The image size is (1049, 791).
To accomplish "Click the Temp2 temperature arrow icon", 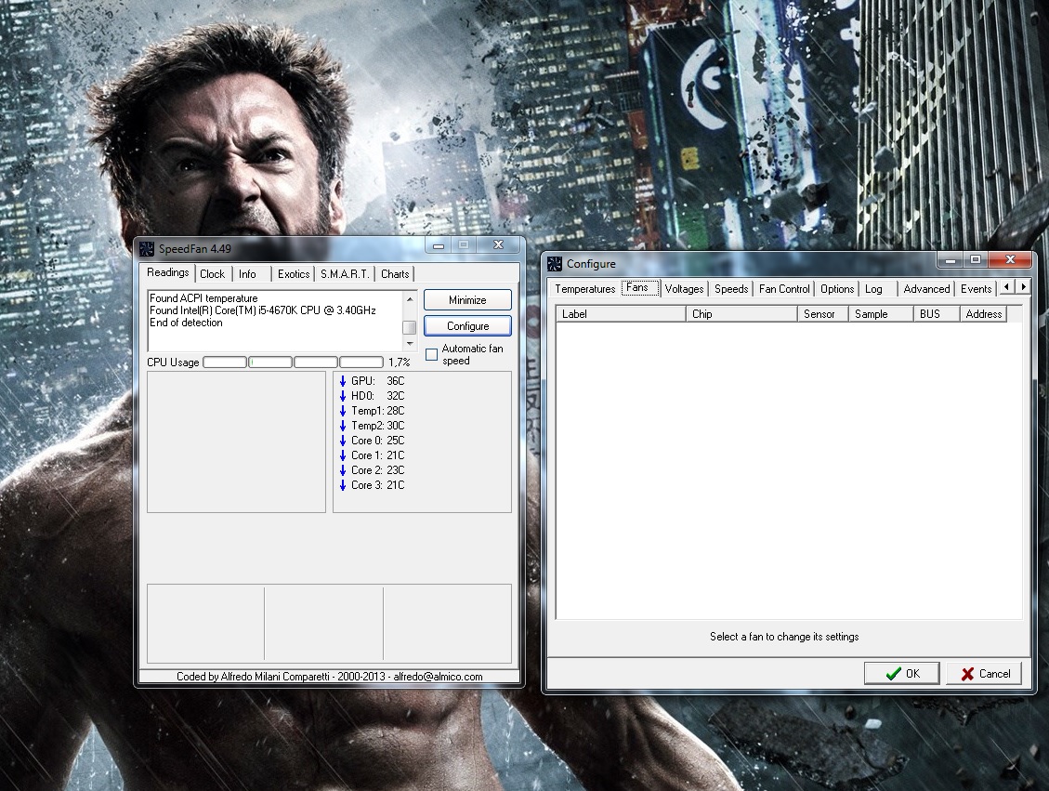I will [343, 426].
